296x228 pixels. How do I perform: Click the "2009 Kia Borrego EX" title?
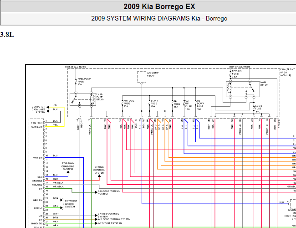[159, 7]
